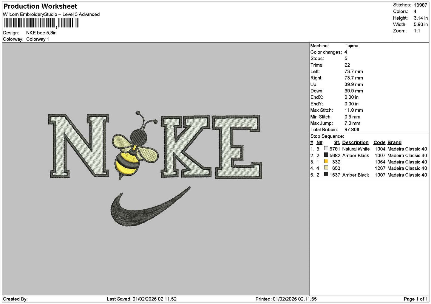Click thread code '1064'

(x=380, y=162)
